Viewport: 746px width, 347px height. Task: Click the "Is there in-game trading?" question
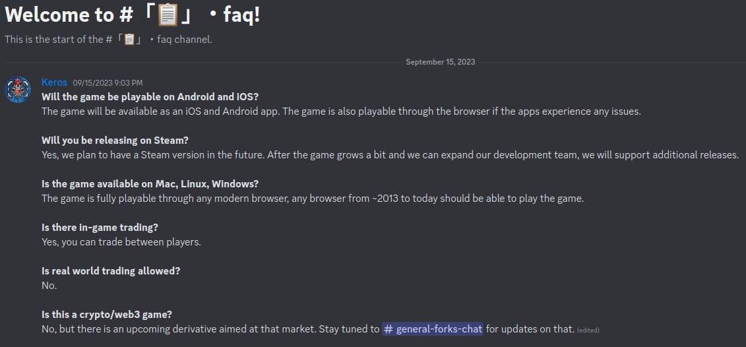click(x=100, y=227)
